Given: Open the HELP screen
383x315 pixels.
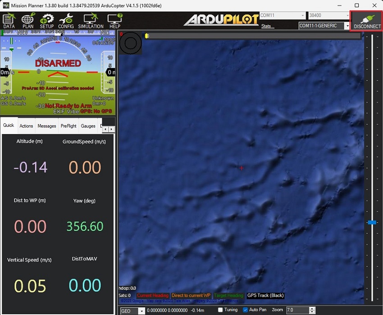Looking at the screenshot, I should [114, 21].
